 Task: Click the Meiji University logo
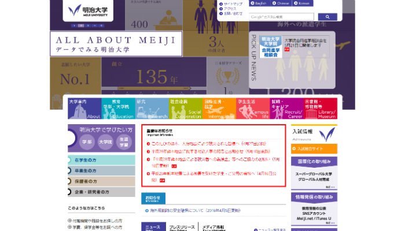(x=88, y=10)
